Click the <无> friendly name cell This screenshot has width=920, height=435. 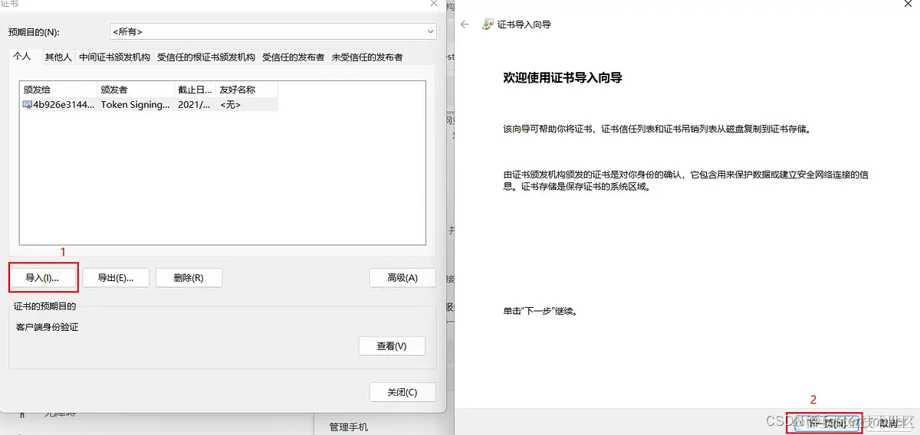click(230, 104)
